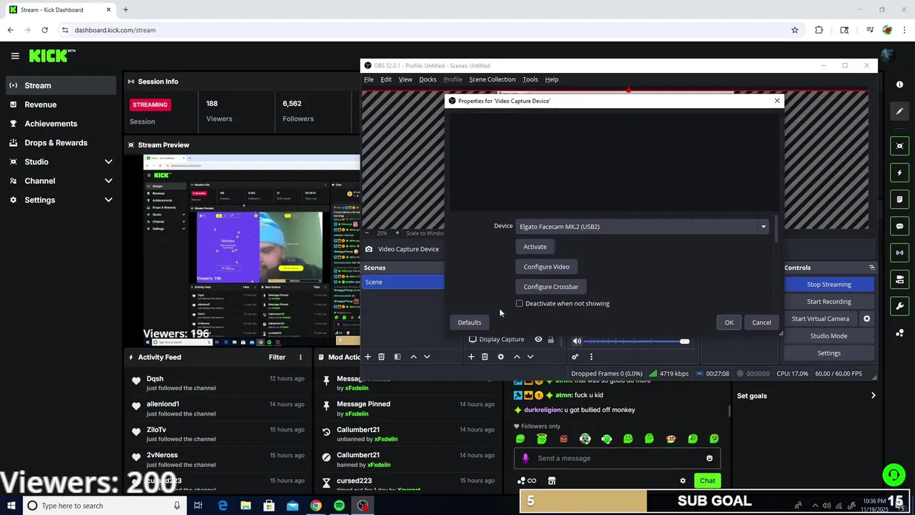The width and height of the screenshot is (915, 515).
Task: Click the info icon in Kick right toolbar
Action: [899, 84]
